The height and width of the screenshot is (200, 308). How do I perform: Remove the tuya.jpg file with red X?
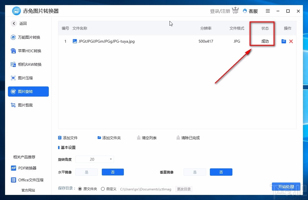pos(291,41)
